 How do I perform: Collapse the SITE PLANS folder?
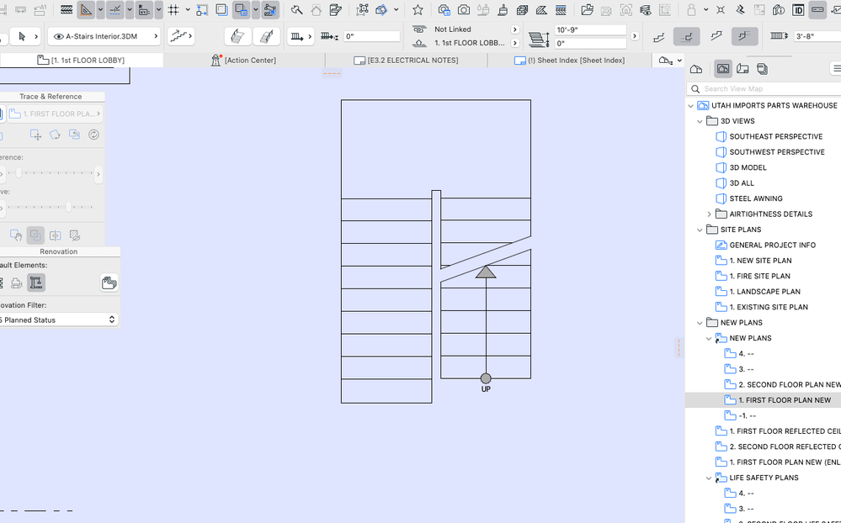pos(700,230)
